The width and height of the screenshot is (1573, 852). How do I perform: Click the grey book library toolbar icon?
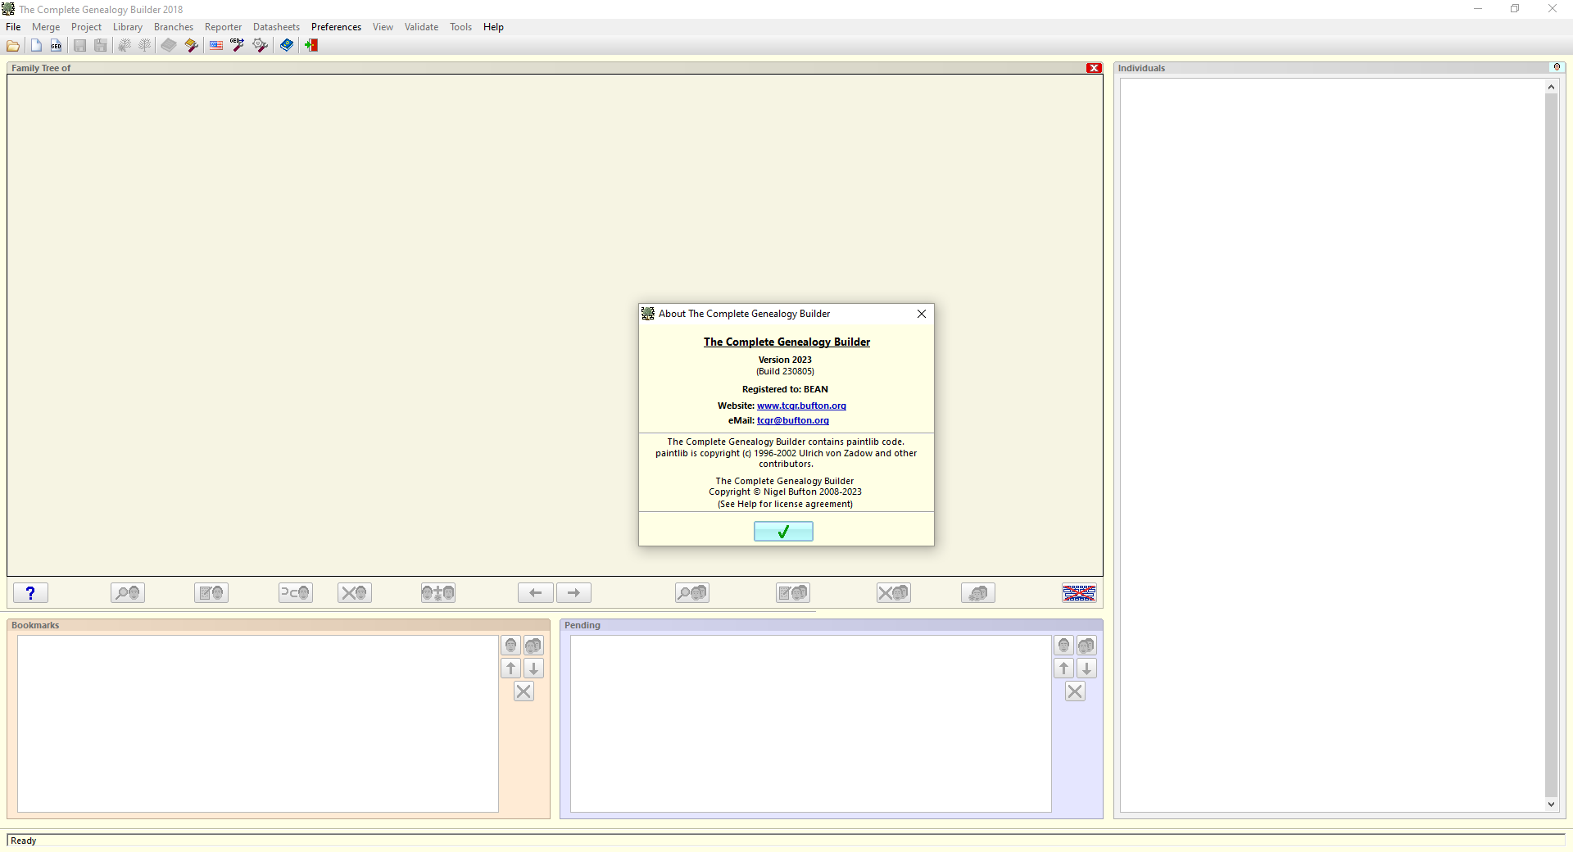(169, 46)
